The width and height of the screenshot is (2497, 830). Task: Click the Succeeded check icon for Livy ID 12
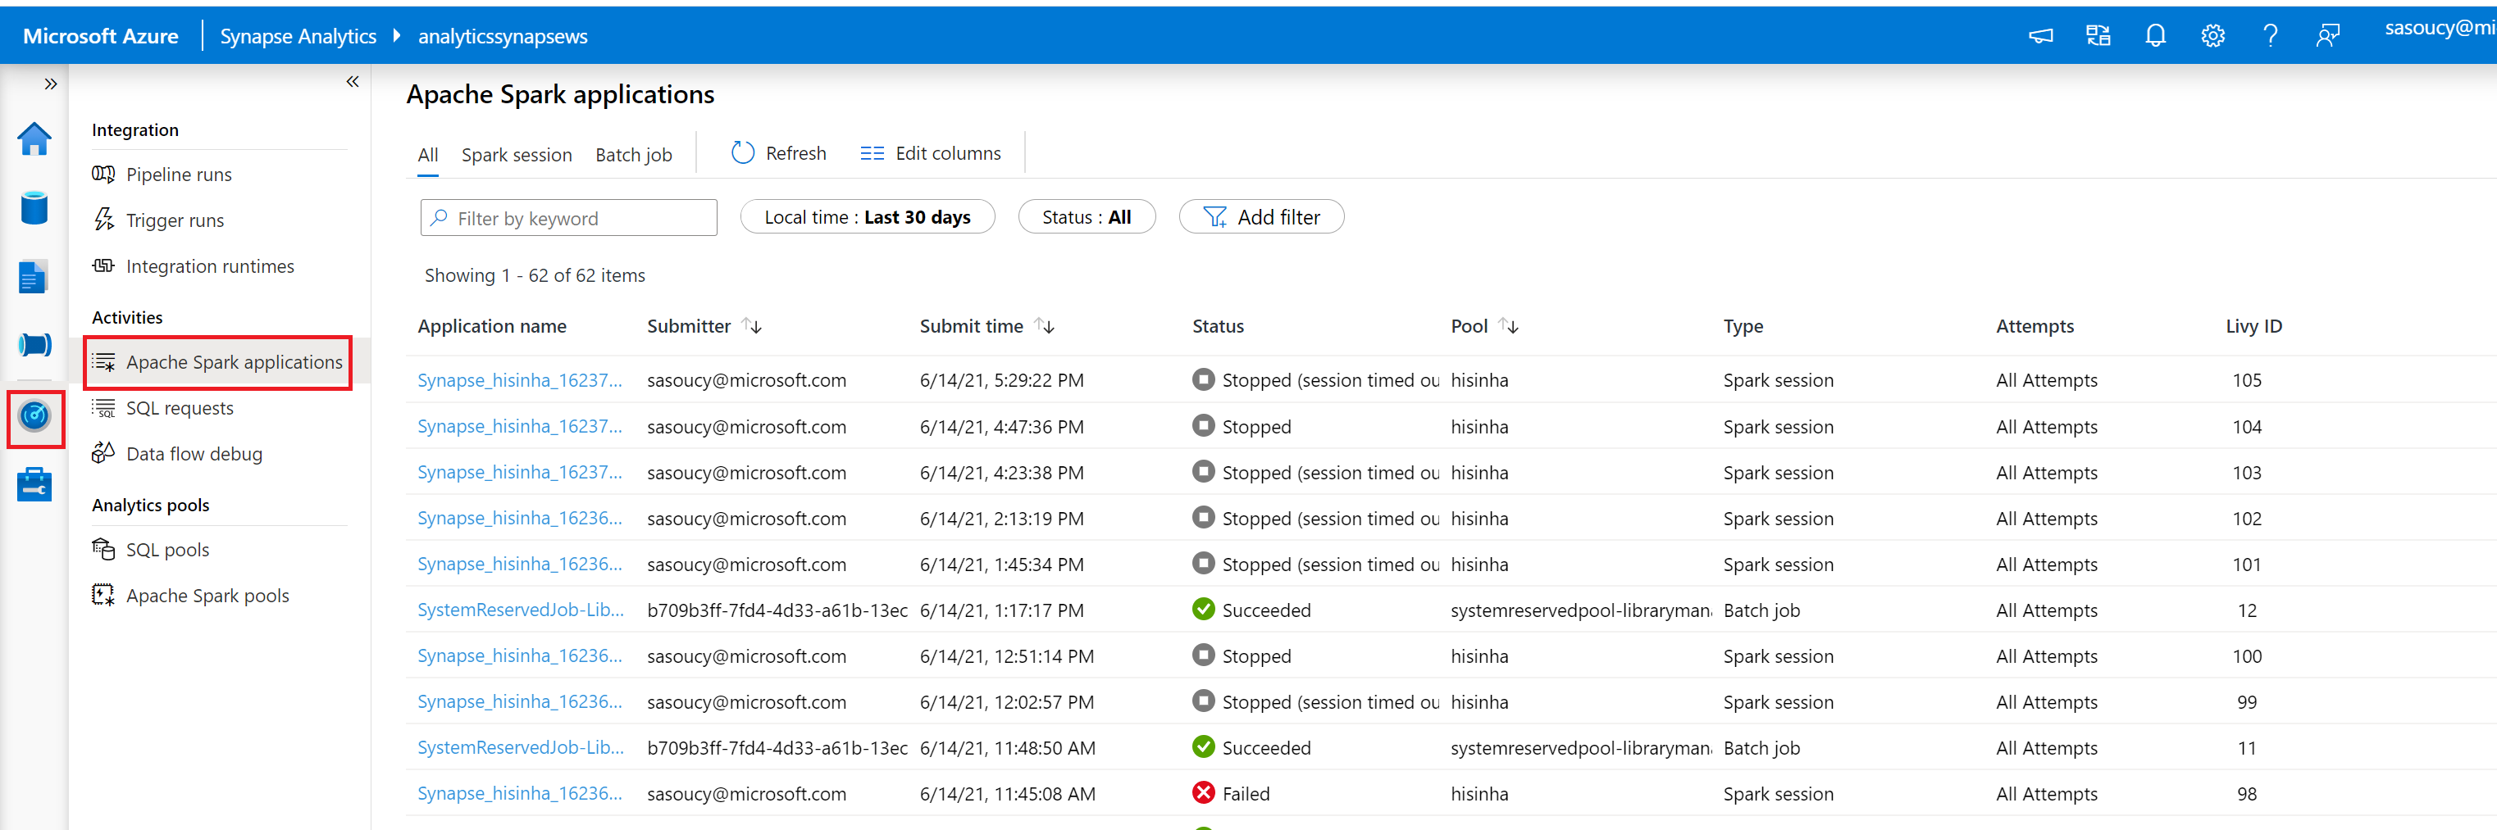pos(1203,609)
